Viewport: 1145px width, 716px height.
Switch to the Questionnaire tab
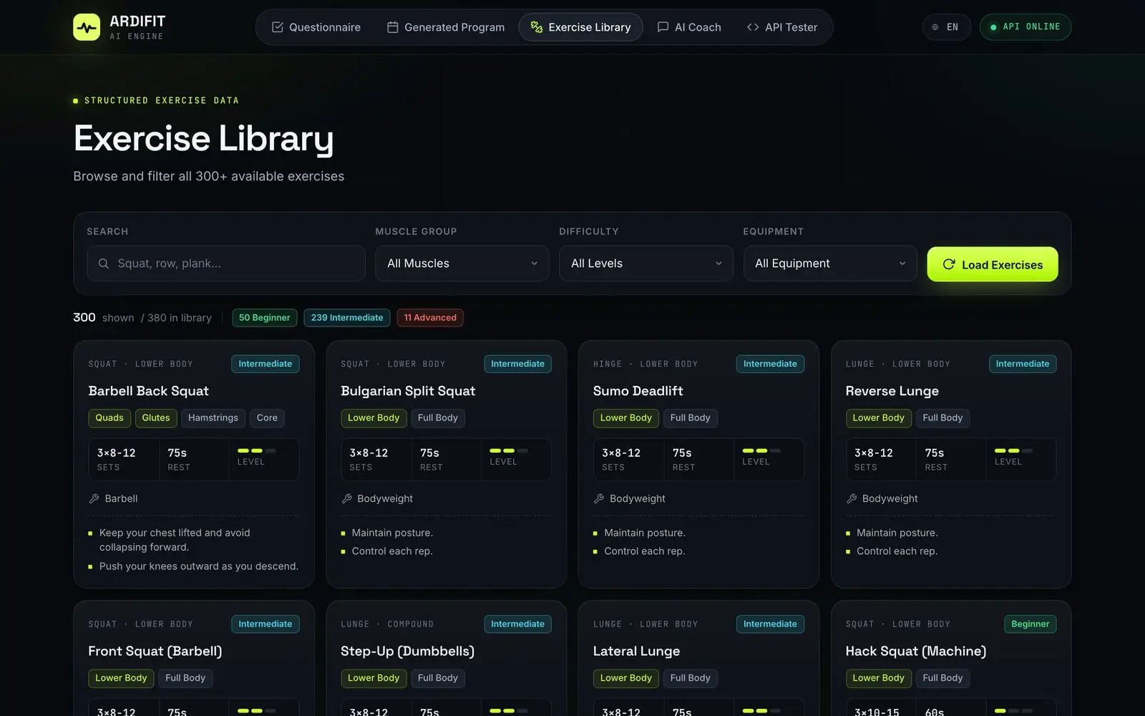[x=316, y=27]
